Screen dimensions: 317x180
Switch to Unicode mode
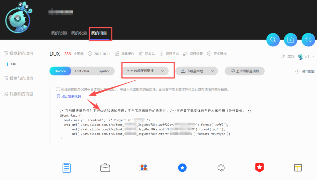60,71
